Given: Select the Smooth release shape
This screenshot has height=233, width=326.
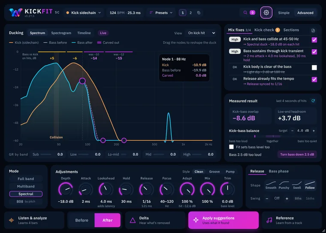Looking at the screenshot, I should [271, 185].
